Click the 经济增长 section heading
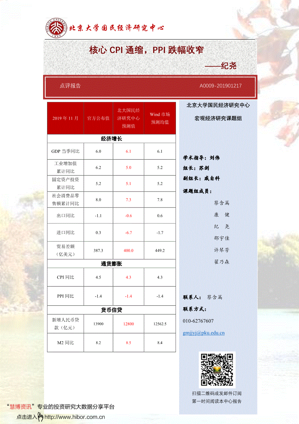The height and width of the screenshot is (424, 299). point(111,139)
